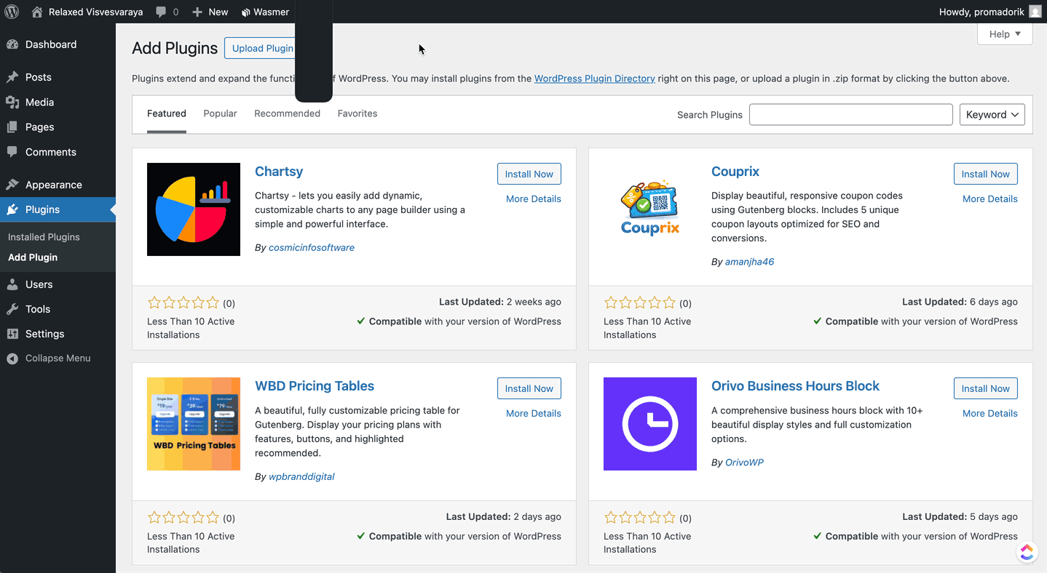Open the comments bubble in admin bar
The height and width of the screenshot is (573, 1047).
pyautogui.click(x=166, y=12)
